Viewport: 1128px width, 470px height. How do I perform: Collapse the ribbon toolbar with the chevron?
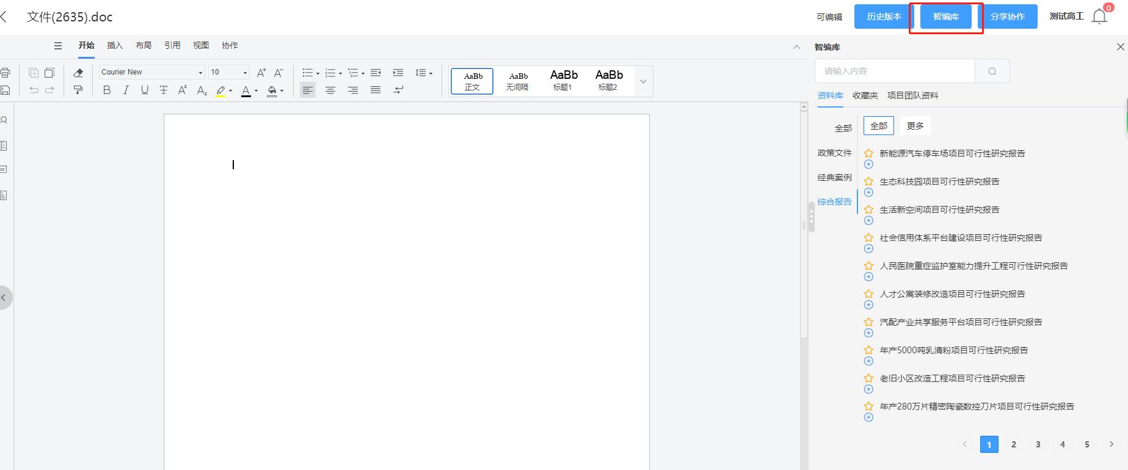[796, 46]
